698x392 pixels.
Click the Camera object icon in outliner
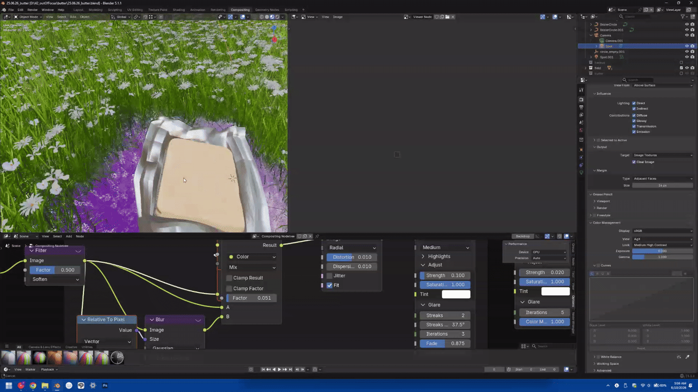pos(596,35)
